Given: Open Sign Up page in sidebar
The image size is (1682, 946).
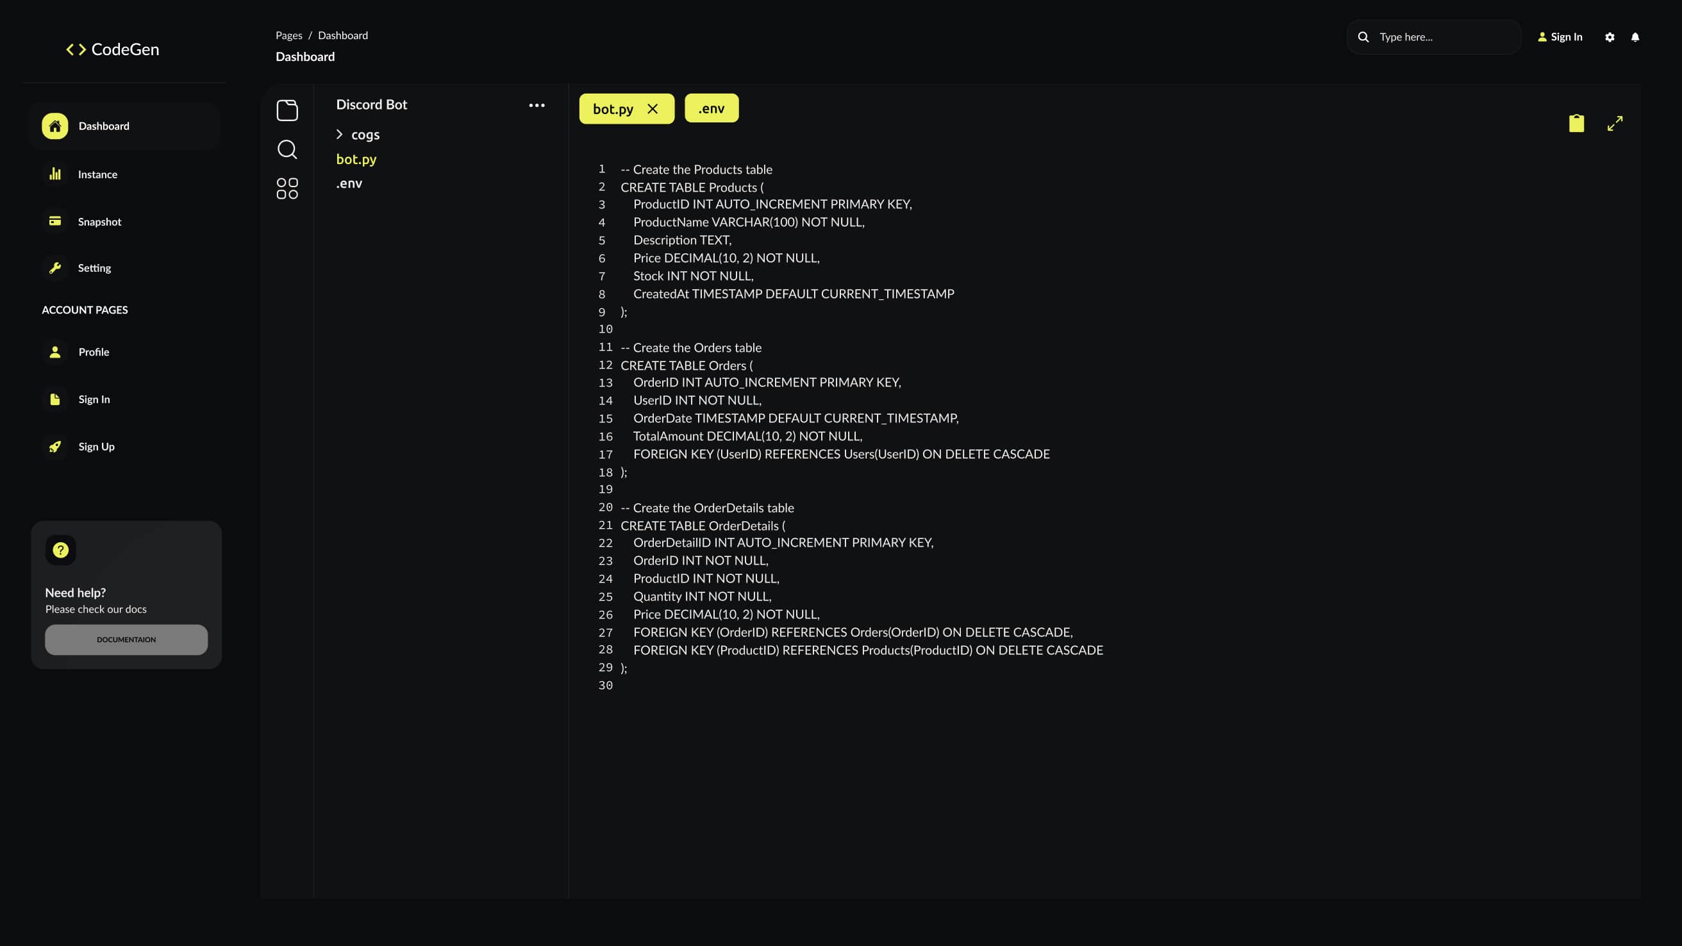Looking at the screenshot, I should tap(97, 447).
